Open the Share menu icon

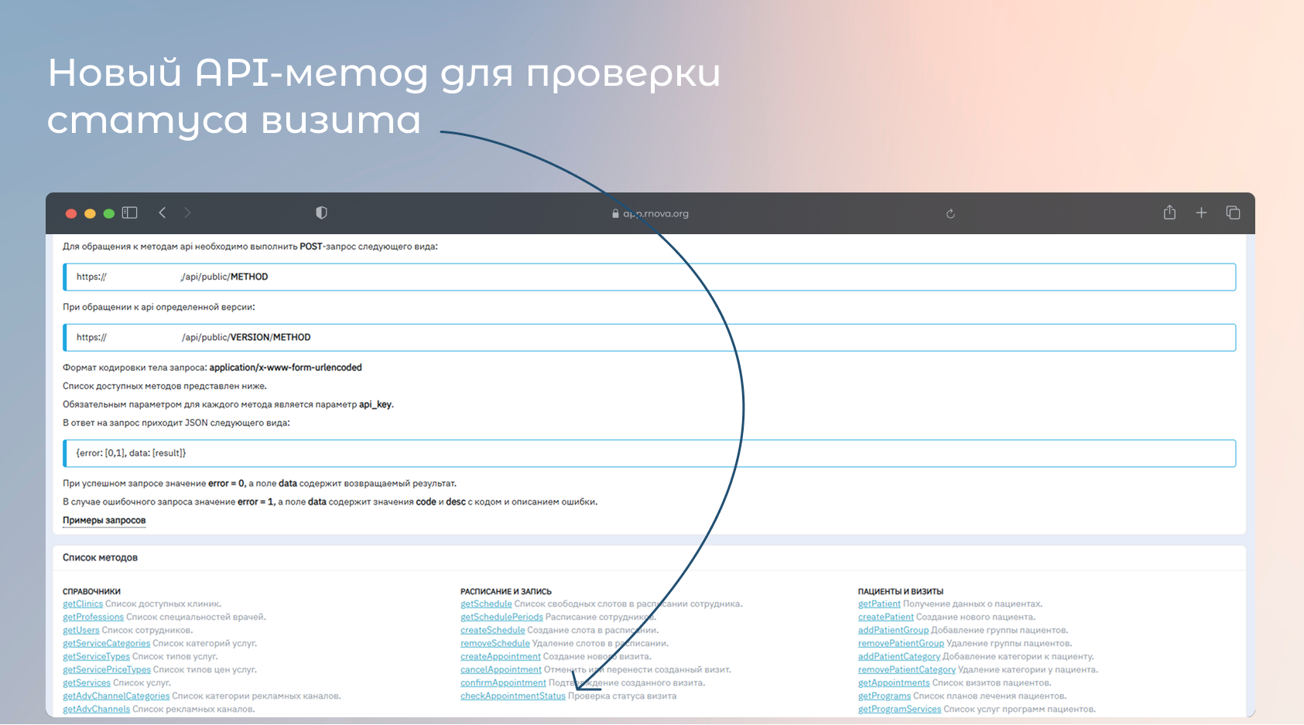1169,213
